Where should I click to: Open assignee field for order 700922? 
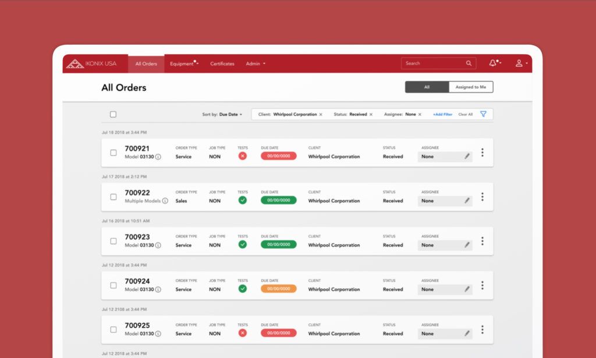tap(445, 201)
